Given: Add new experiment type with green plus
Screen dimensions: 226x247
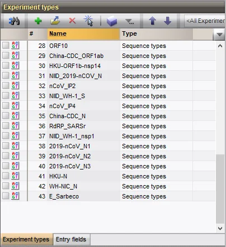Looking at the screenshot, I should click(x=38, y=21).
